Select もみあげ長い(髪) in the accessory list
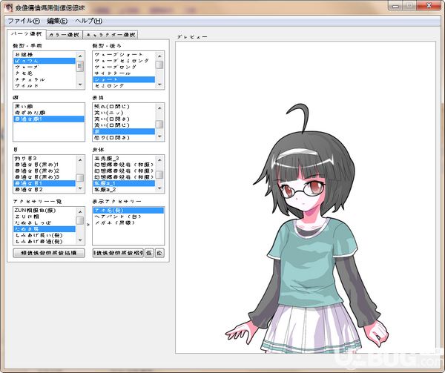This screenshot has width=445, height=373. pos(44,235)
